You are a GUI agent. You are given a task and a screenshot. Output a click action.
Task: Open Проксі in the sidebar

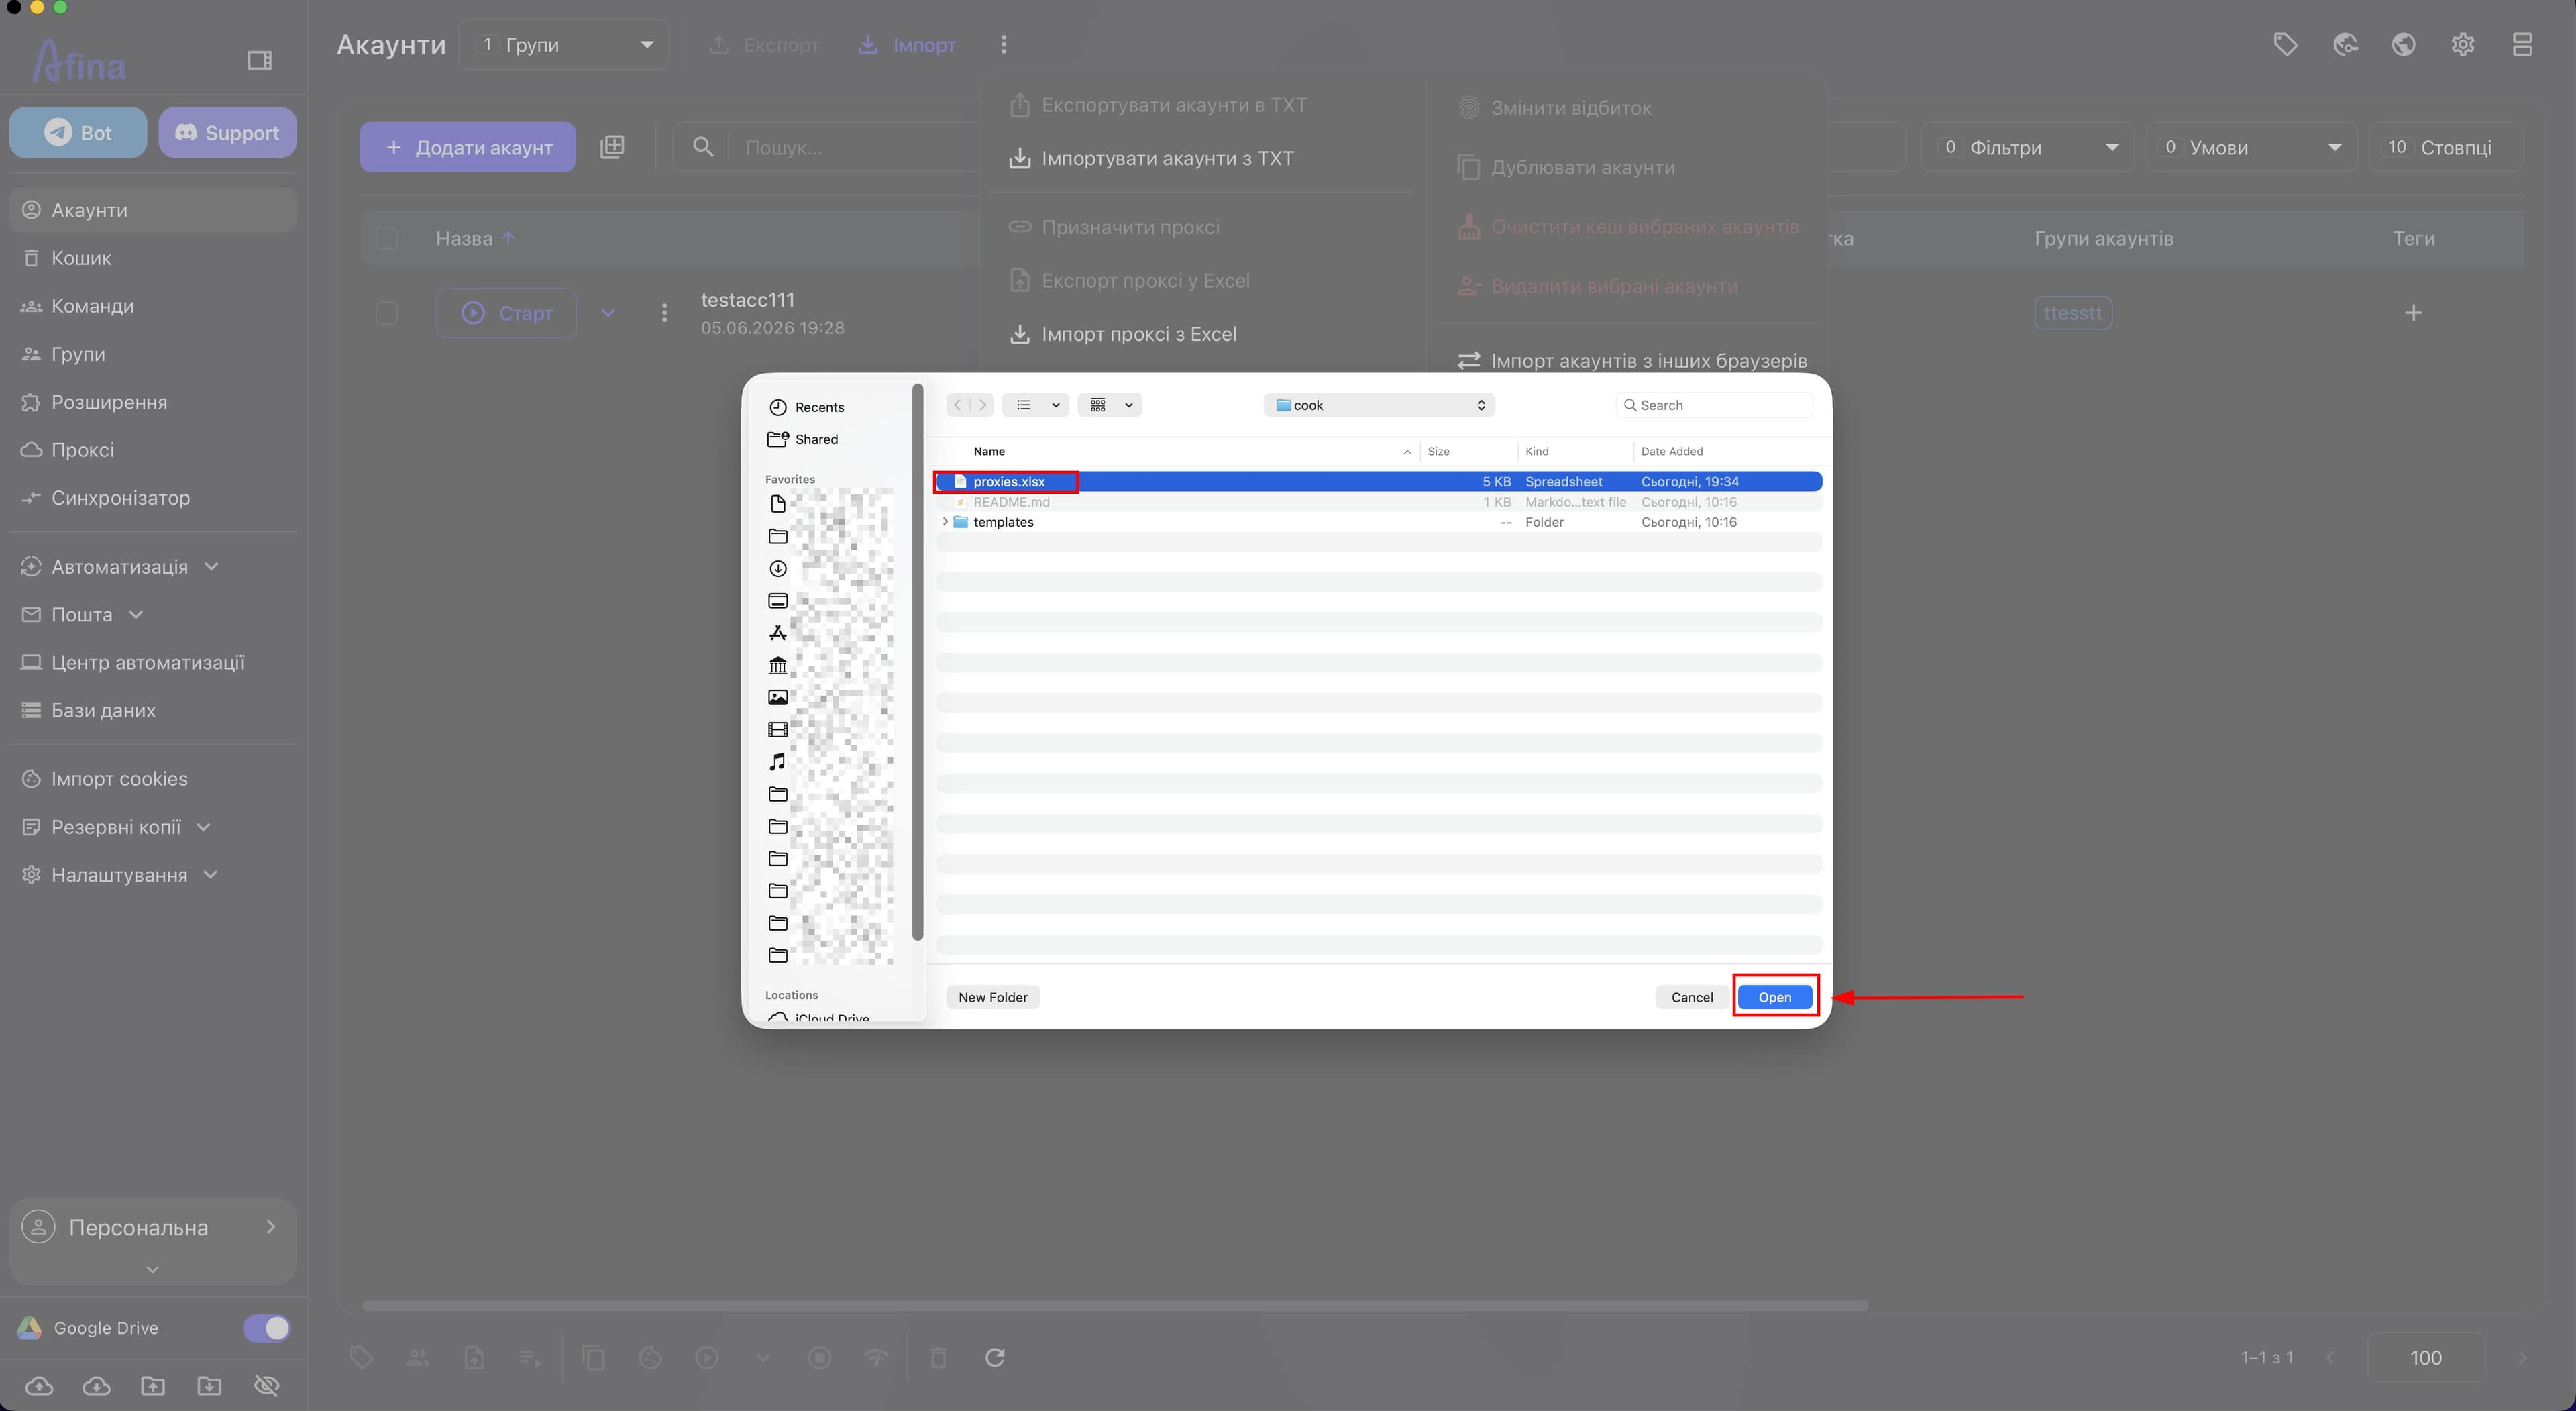(x=82, y=450)
